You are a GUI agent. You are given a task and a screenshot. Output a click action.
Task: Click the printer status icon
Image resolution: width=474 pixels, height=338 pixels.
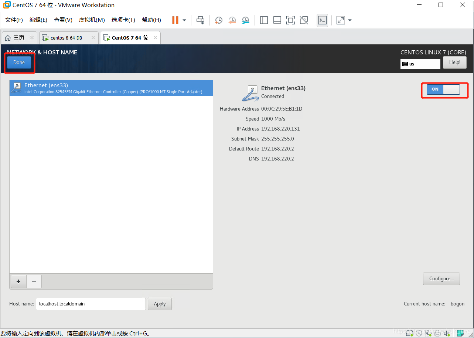pyautogui.click(x=438, y=333)
